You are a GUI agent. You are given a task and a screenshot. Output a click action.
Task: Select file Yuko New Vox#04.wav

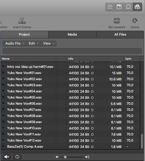tap(25, 91)
